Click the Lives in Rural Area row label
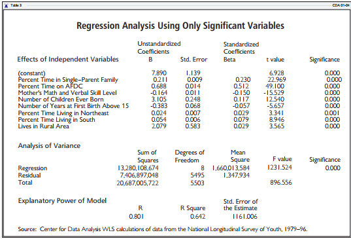The width and height of the screenshot is (351, 239). [x=43, y=126]
